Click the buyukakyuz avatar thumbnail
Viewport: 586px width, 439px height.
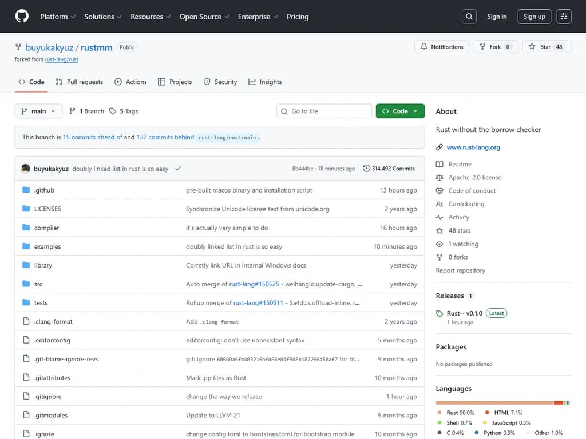click(26, 169)
